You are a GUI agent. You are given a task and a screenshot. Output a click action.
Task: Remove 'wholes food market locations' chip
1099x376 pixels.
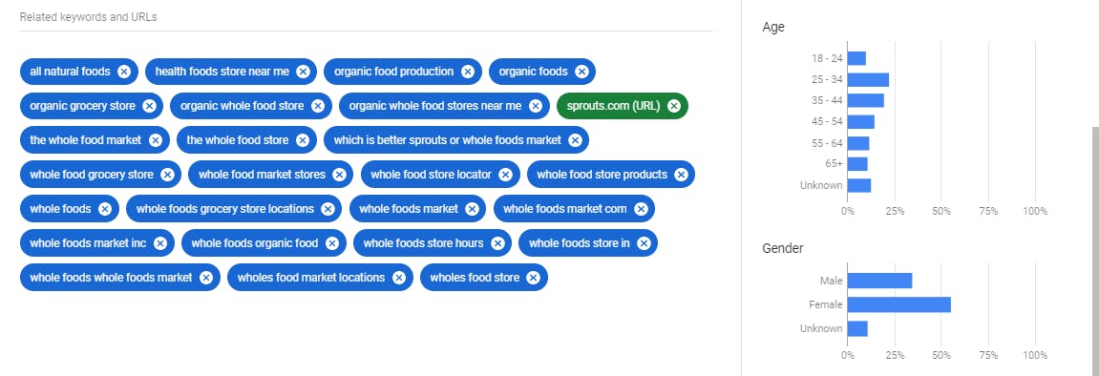coord(399,278)
